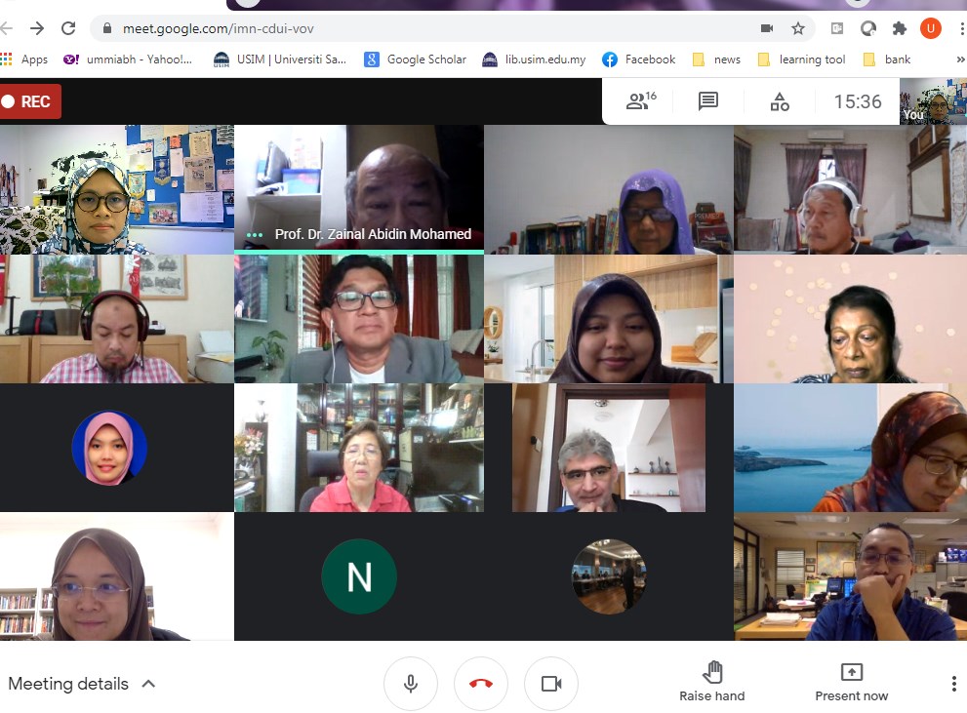Open more options three-dot menu
The width and height of the screenshot is (967, 713).
(954, 684)
